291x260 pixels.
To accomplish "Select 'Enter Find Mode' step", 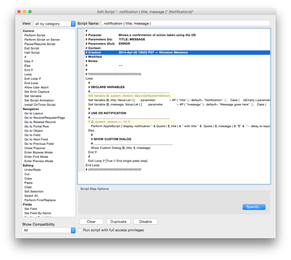I will point(36,157).
